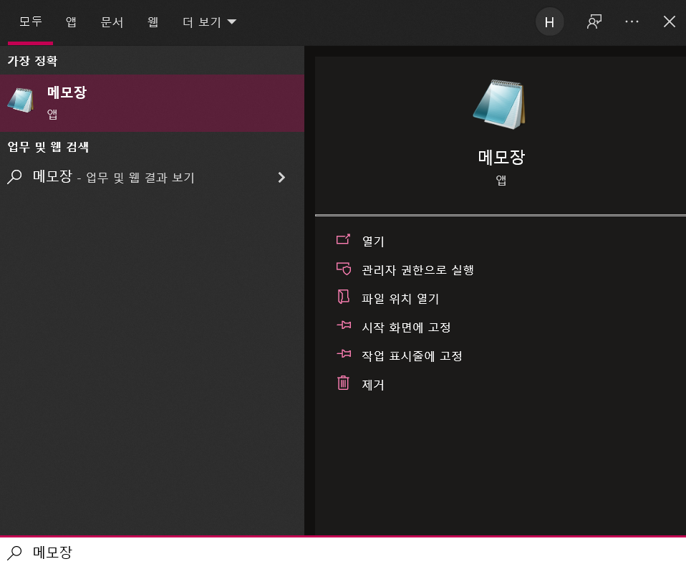Click the search magnifier icon in search box
Screen dimensions: 686x569
tap(14, 553)
